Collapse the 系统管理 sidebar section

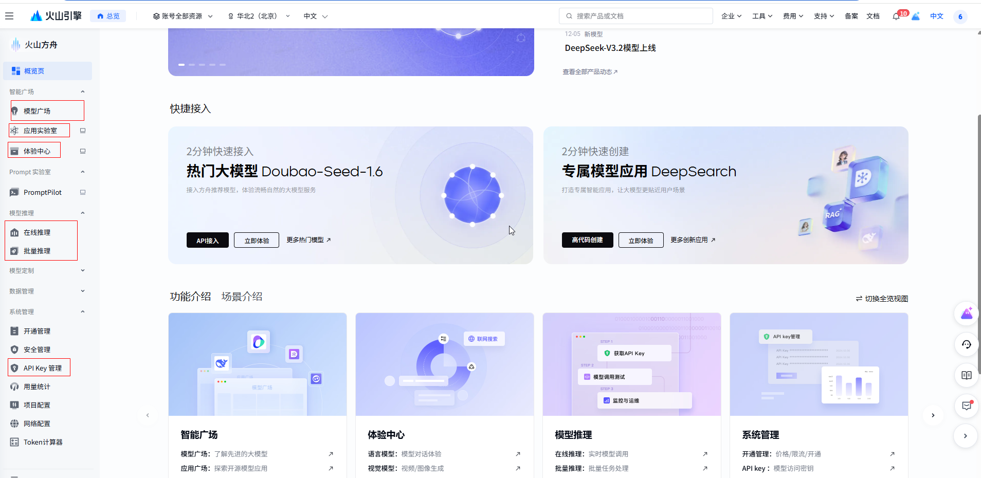[83, 311]
